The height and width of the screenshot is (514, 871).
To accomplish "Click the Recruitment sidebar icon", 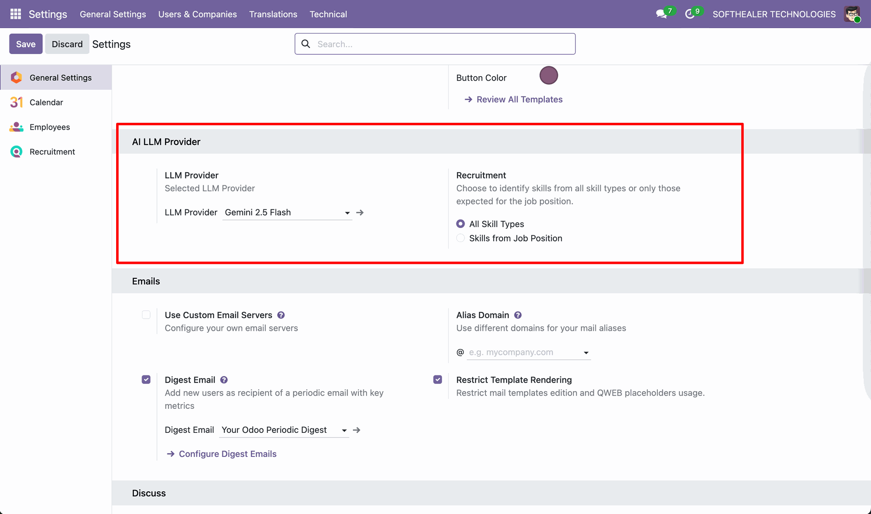I will (16, 152).
